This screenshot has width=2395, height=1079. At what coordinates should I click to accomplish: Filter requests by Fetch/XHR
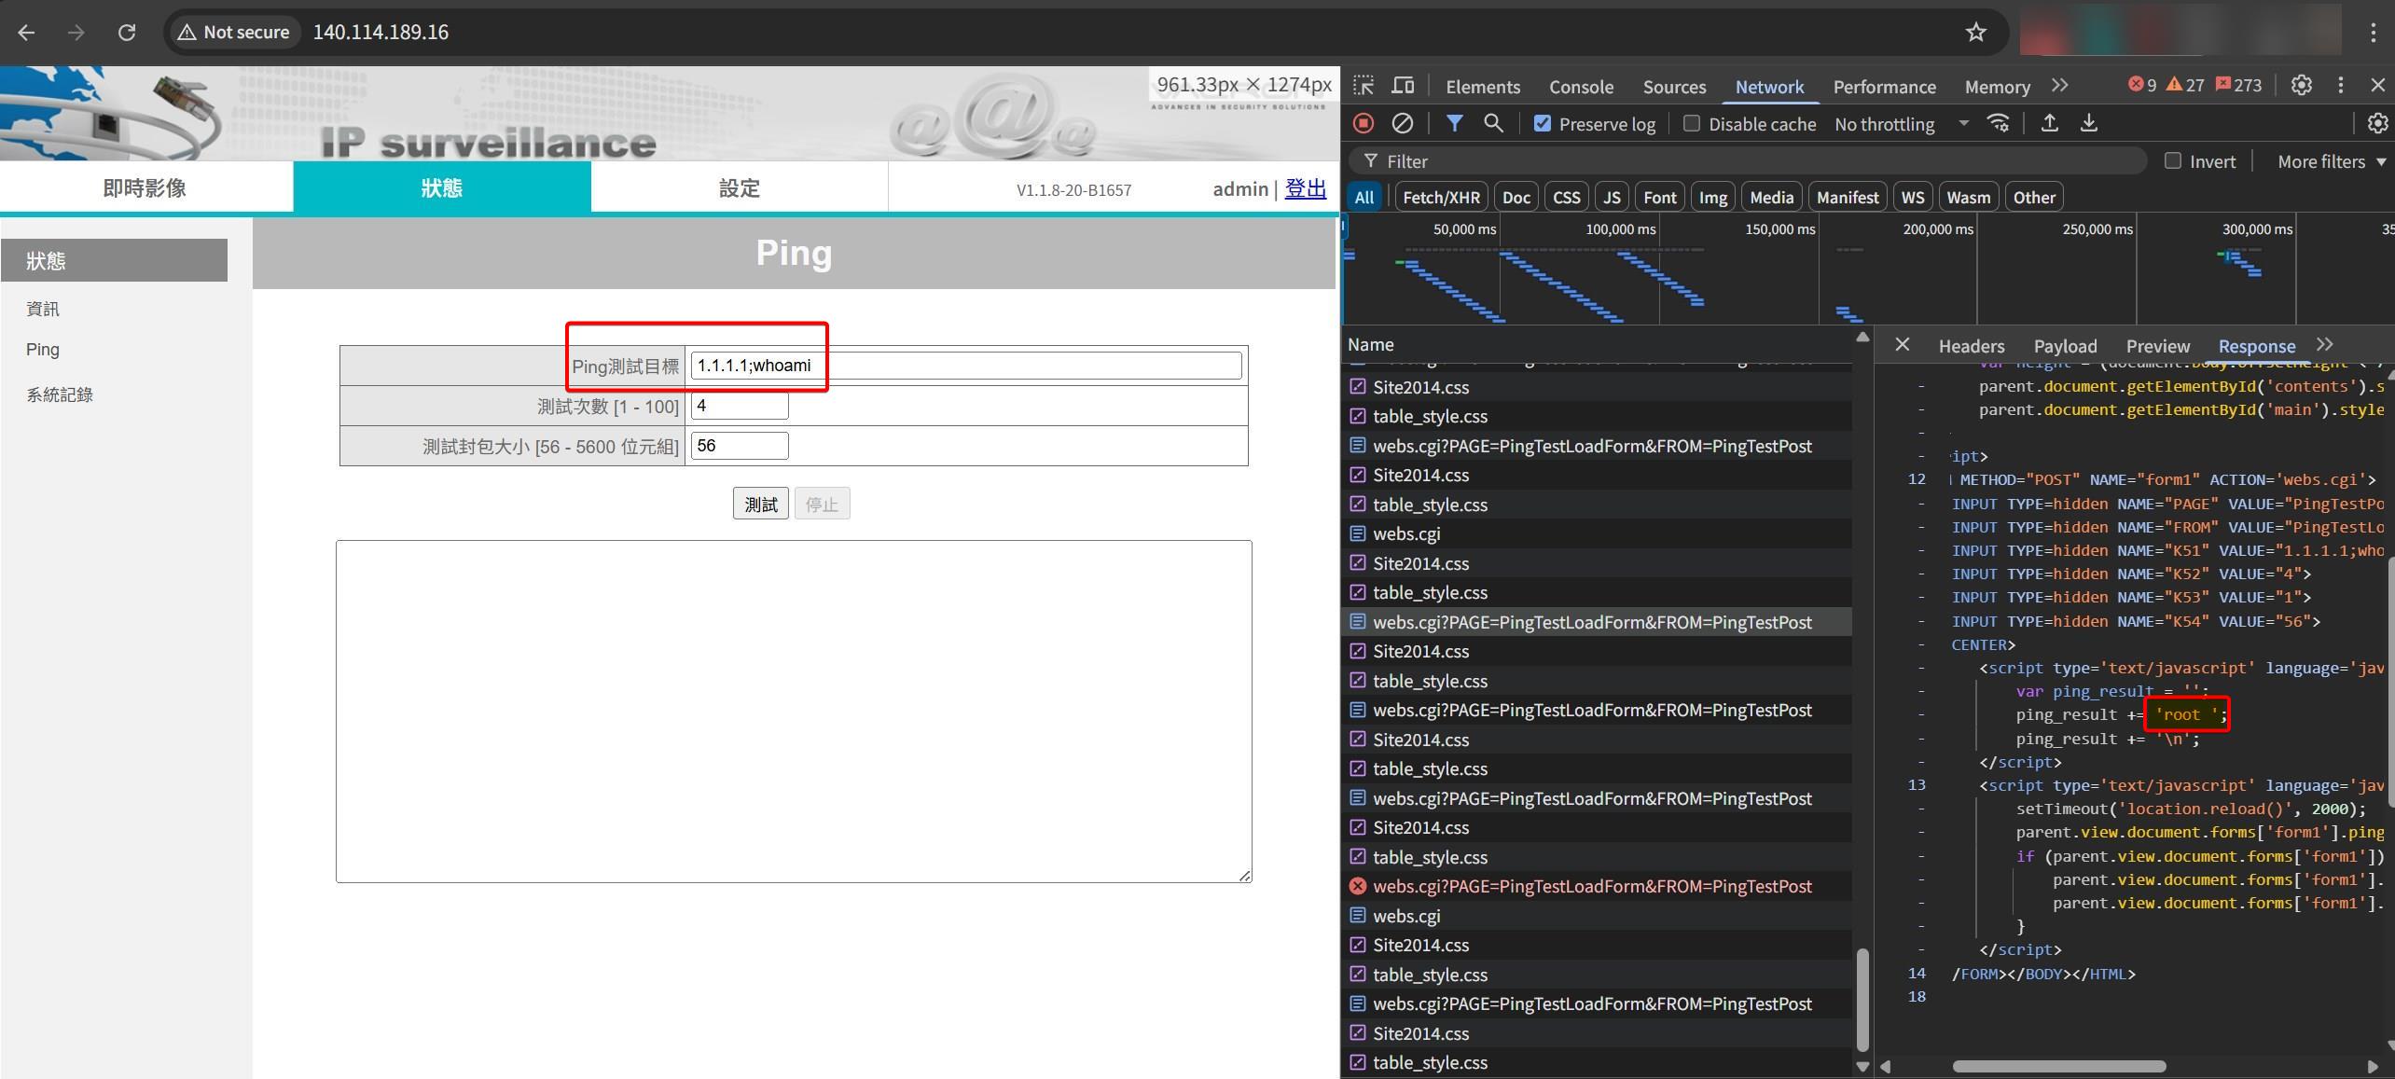coord(1441,197)
